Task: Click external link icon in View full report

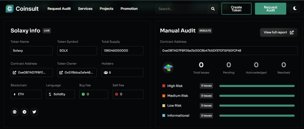Action: click(x=292, y=32)
